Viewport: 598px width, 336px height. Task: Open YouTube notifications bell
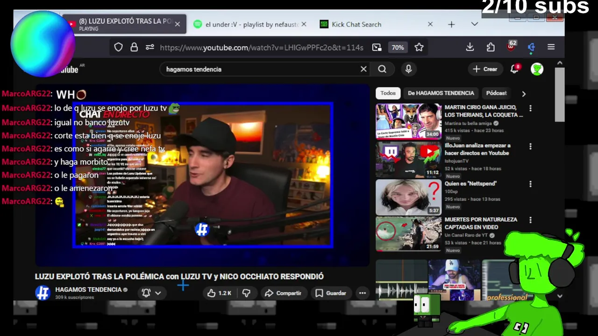point(514,69)
